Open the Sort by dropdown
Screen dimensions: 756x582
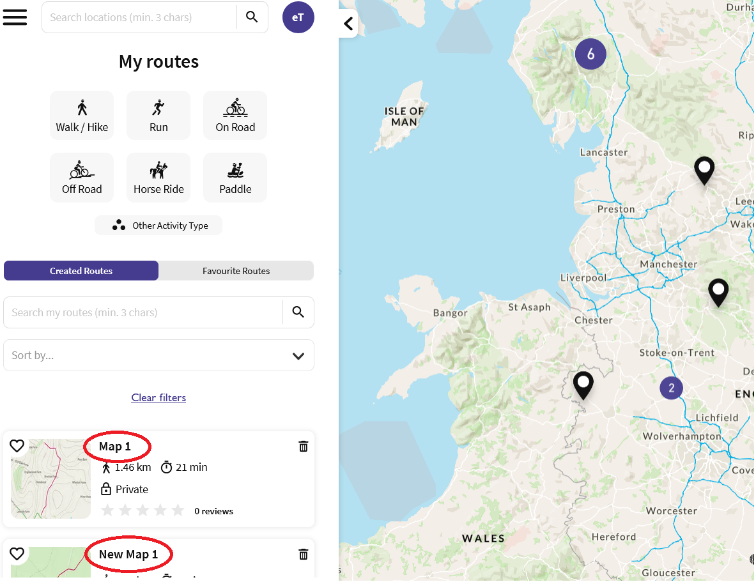pos(158,355)
